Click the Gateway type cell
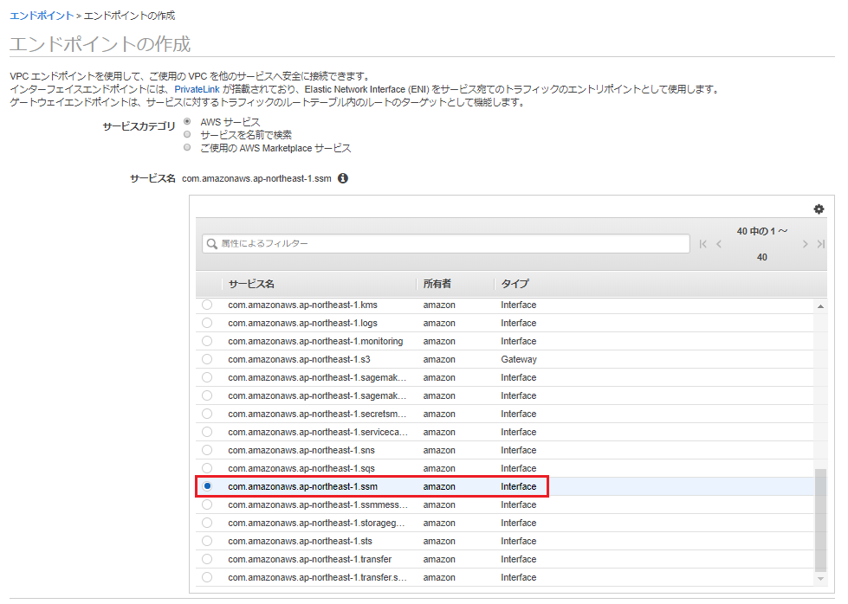The image size is (848, 604). (x=519, y=359)
